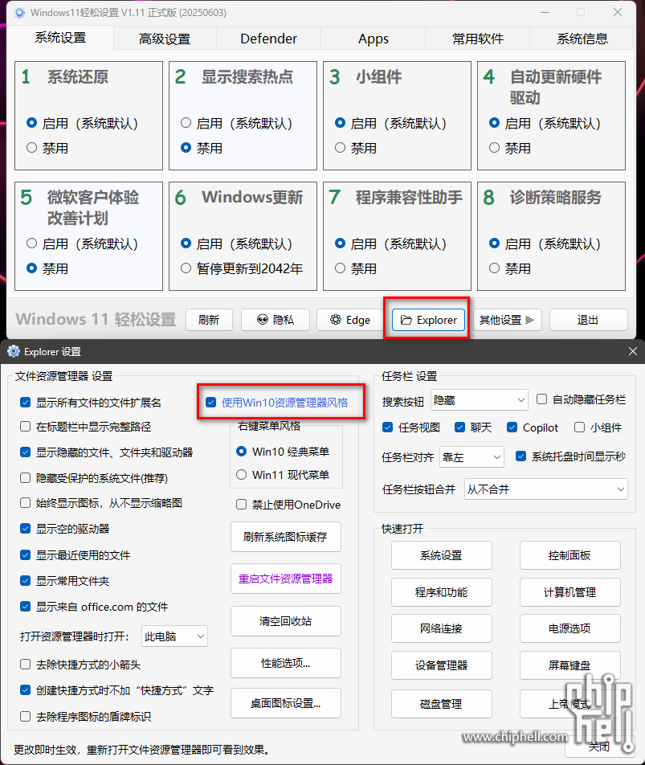Open 打开资源管理器时打开 dropdown showing 此电脑
Viewport: 645px width, 765px height.
click(174, 636)
